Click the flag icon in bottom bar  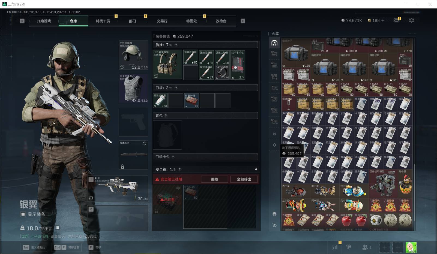tap(349, 247)
